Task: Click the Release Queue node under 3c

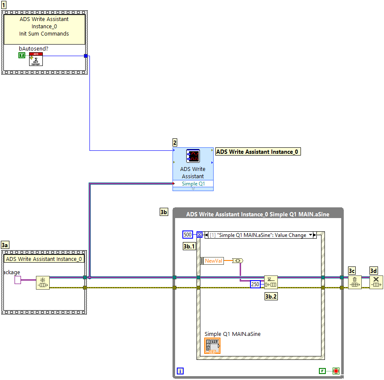Action: coord(354,282)
